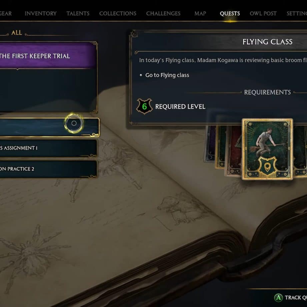Open the Owl Post tab
The image size is (307, 307).
(263, 14)
